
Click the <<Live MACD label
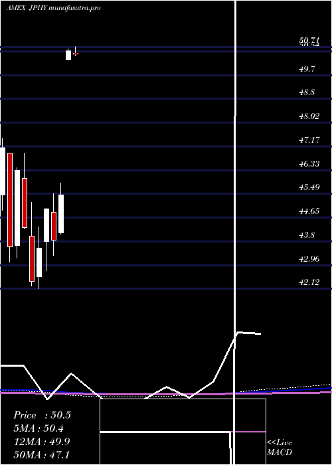point(280,448)
